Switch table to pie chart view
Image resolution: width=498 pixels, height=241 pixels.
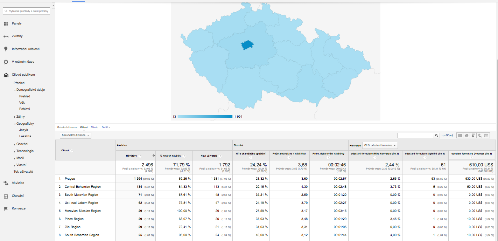(x=467, y=136)
